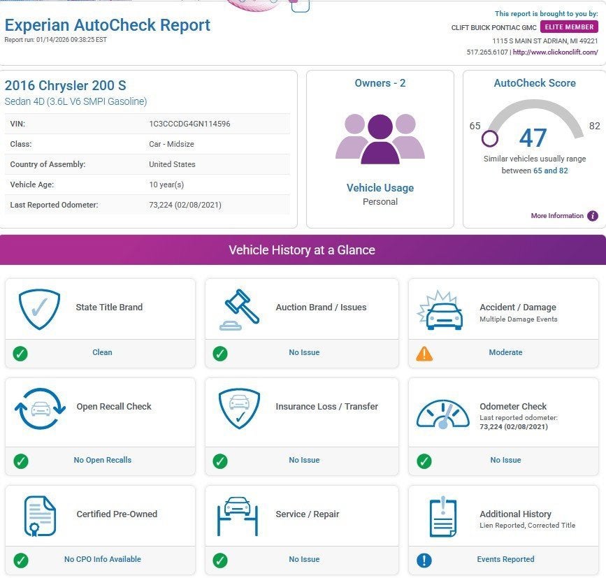Click the State Title Brand shield icon
606x578 pixels.
39,309
